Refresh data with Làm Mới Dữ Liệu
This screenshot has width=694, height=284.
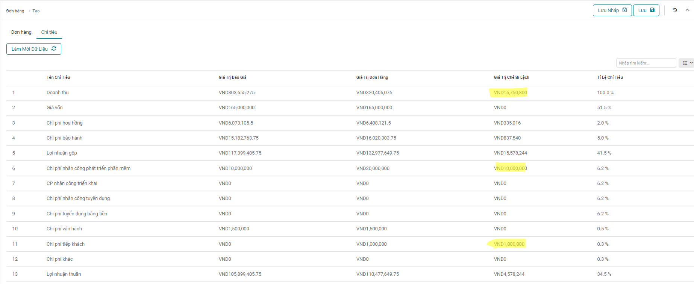pyautogui.click(x=34, y=49)
